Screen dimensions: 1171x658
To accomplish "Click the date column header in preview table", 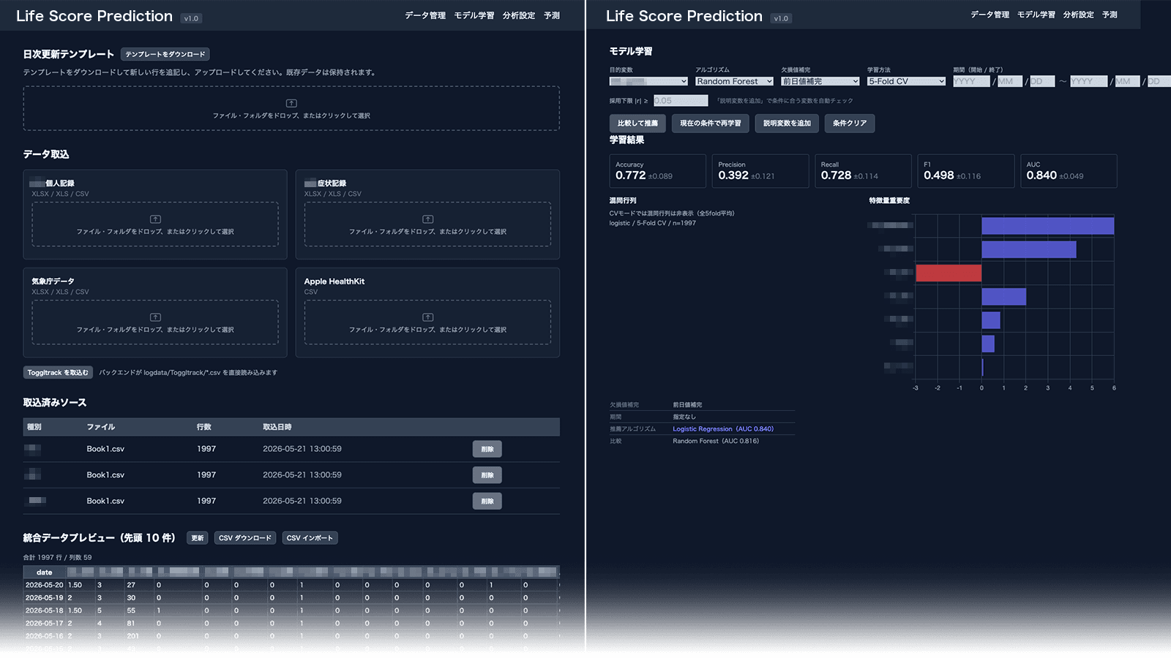I will [x=45, y=572].
